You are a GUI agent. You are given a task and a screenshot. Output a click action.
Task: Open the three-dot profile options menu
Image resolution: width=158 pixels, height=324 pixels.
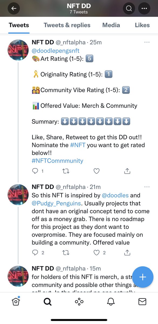[144, 9]
